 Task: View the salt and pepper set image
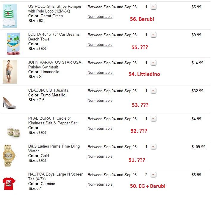(13, 130)
